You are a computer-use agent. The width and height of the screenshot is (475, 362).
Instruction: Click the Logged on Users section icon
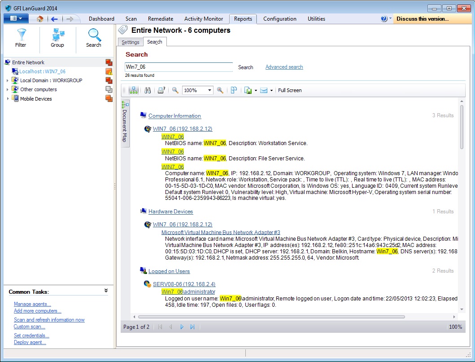143,270
